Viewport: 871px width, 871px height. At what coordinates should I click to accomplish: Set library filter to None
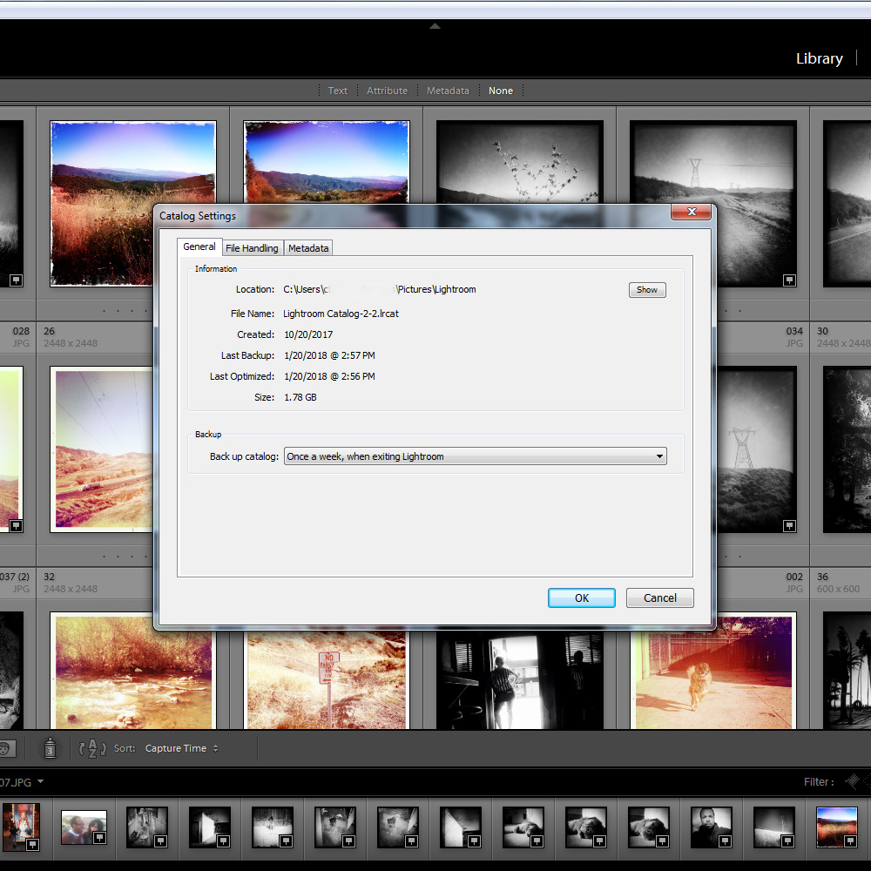[501, 91]
